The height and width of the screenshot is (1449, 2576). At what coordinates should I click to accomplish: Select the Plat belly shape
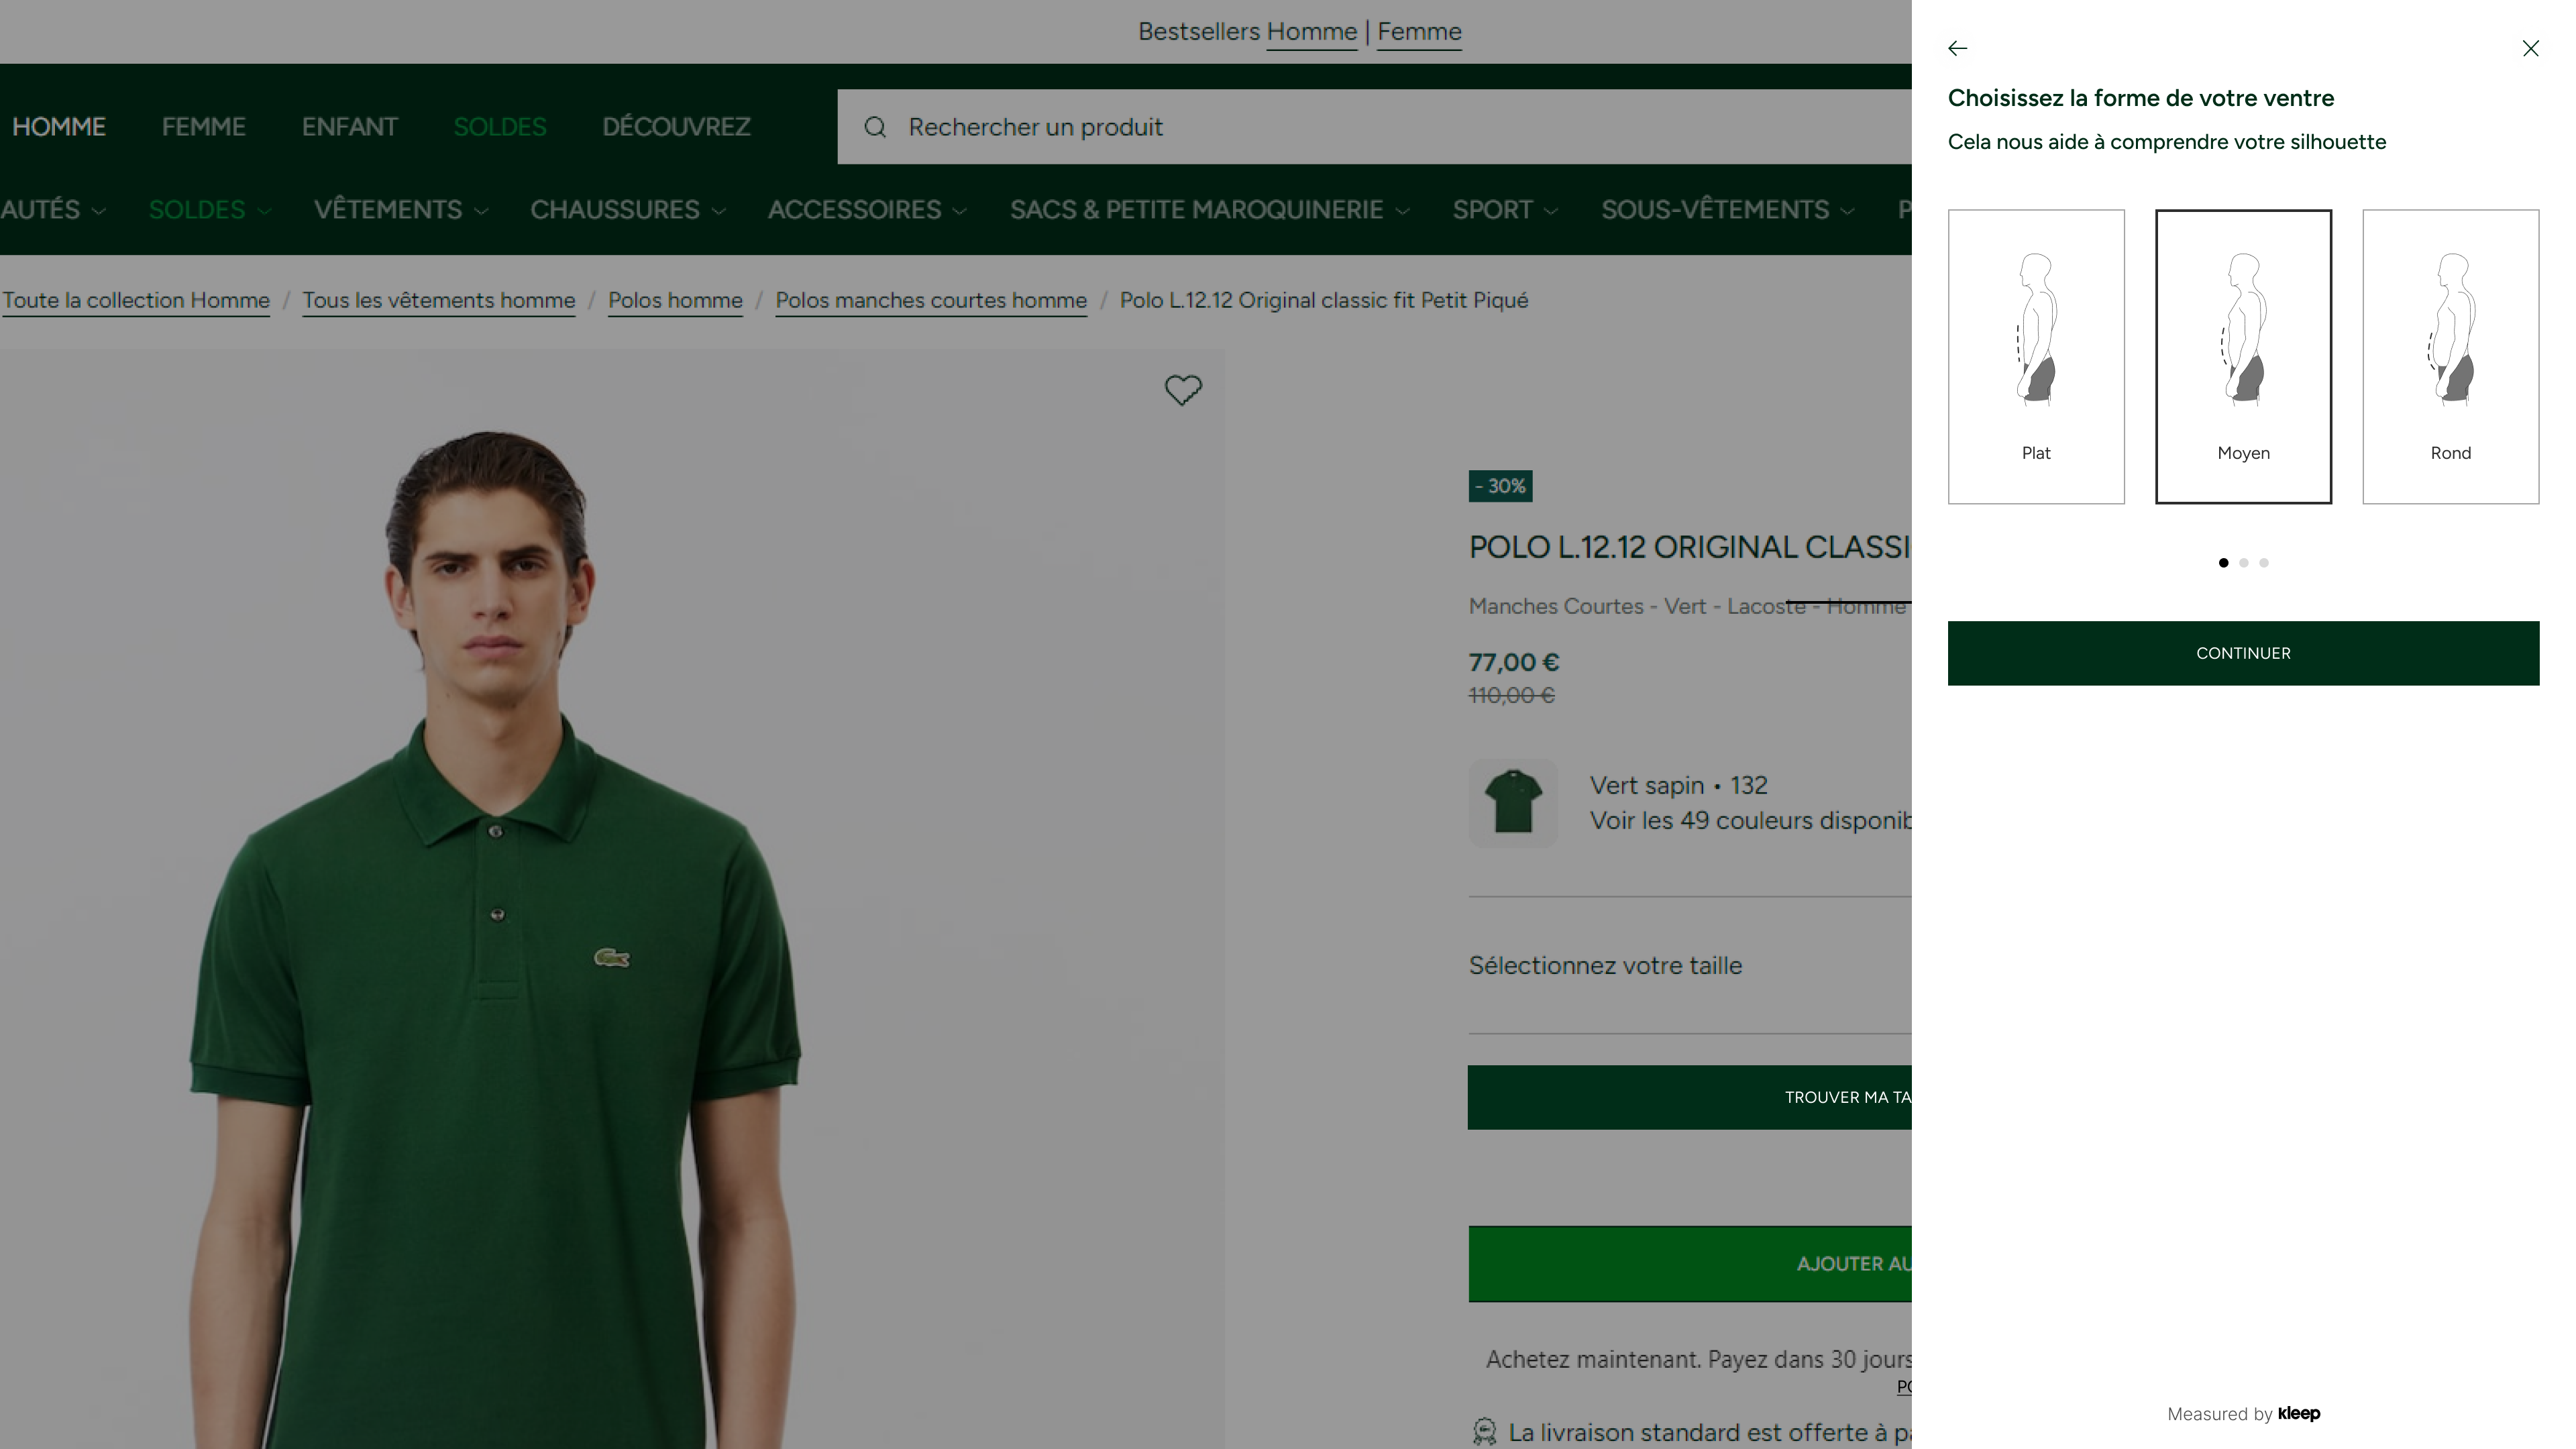pos(2036,356)
